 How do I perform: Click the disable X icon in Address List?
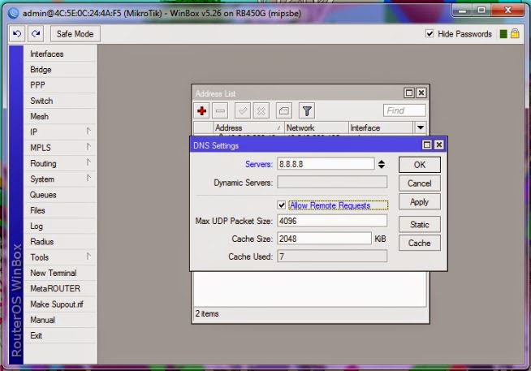coord(261,110)
